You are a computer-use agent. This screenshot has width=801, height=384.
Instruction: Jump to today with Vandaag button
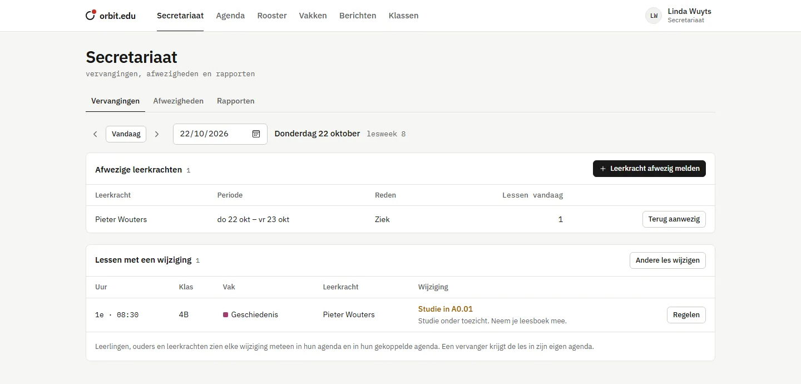(126, 134)
